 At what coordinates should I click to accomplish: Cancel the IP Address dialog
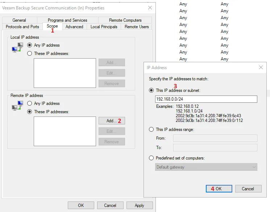pyautogui.click(x=248, y=188)
